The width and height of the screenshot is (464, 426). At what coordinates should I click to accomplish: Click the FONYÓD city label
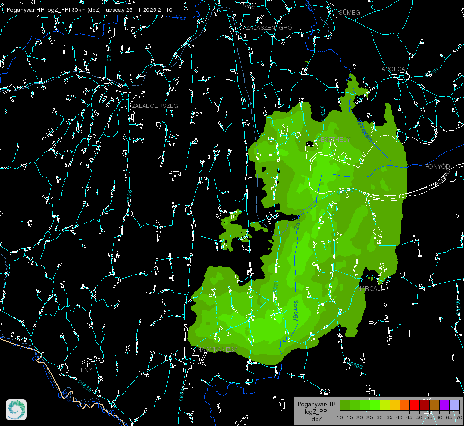click(437, 167)
